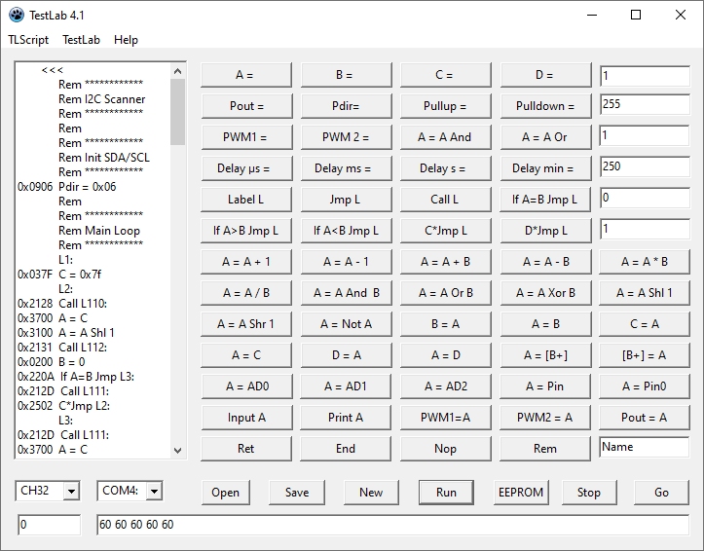Insert the 'A = AD0' instruction
The height and width of the screenshot is (551, 704).
tap(244, 386)
